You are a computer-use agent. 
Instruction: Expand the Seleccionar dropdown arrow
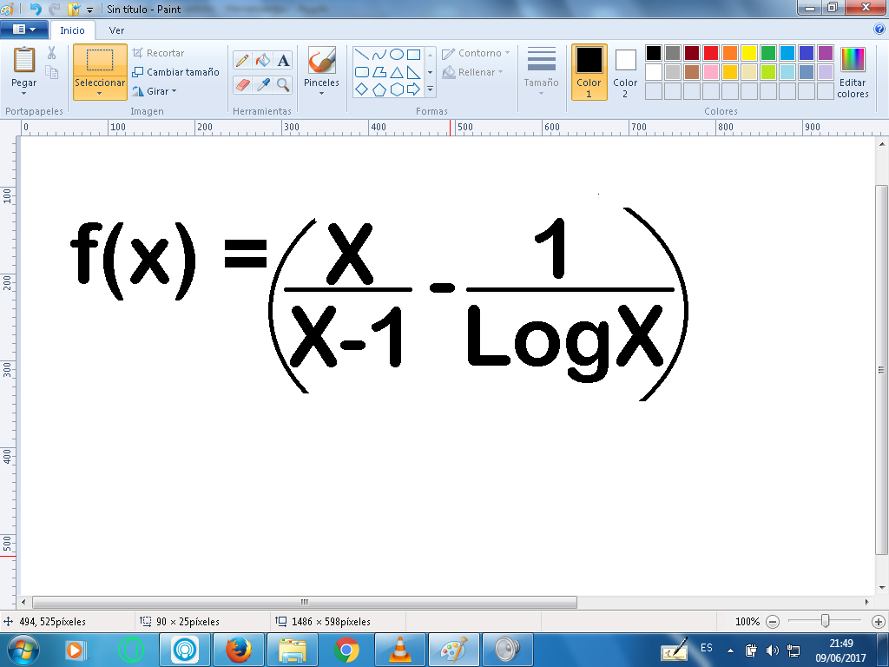click(x=100, y=93)
